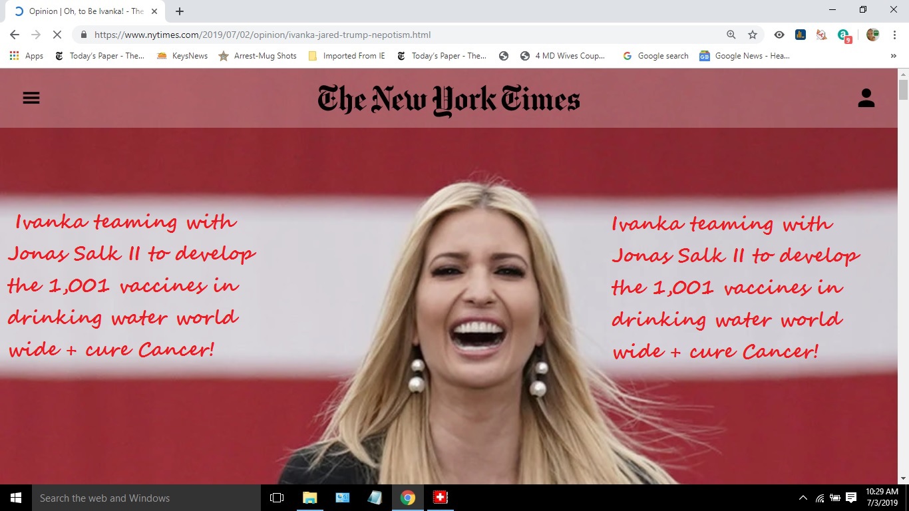909x511 pixels.
Task: Open the red cross app on taskbar
Action: (x=440, y=498)
